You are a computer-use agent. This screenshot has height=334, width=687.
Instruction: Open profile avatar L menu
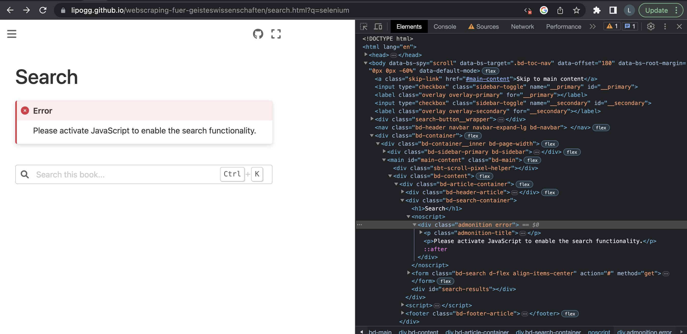(x=629, y=10)
